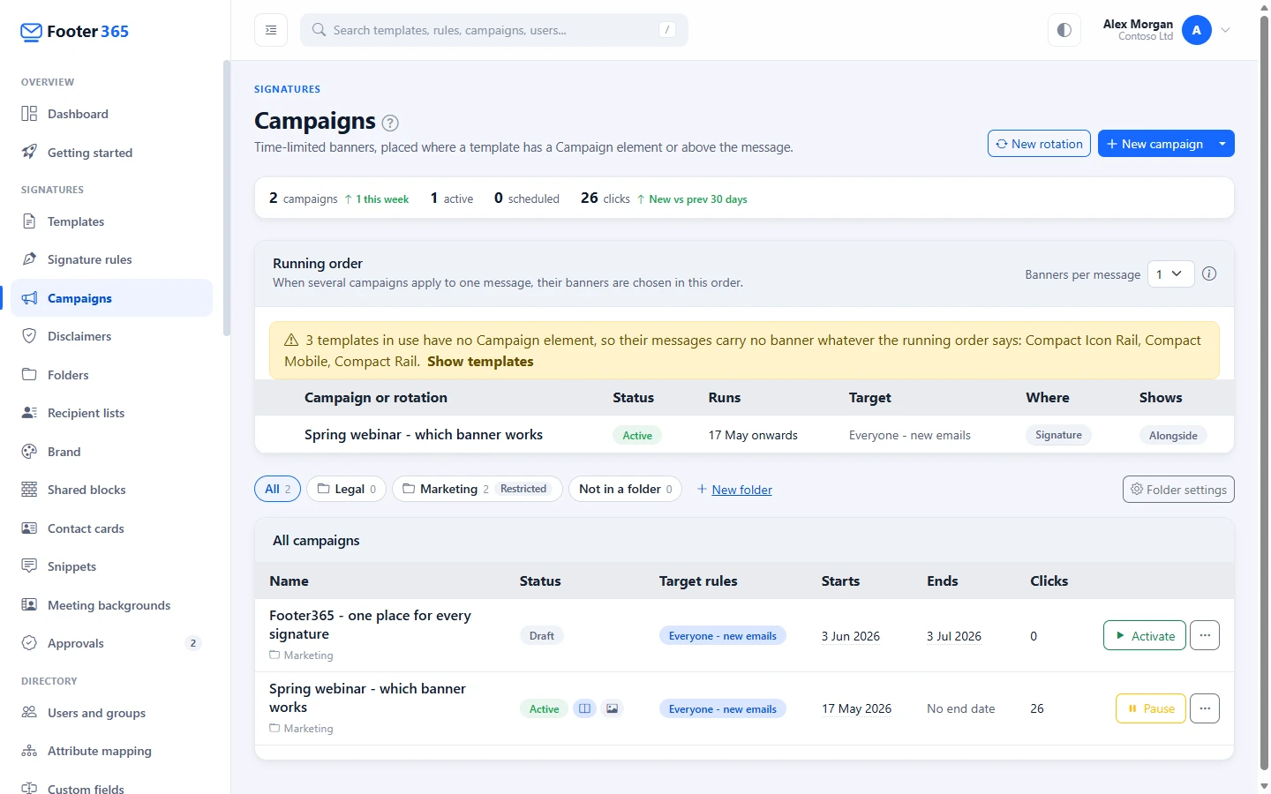Click the Attribute mapping icon
Viewport: 1271px width, 794px height.
pos(29,751)
